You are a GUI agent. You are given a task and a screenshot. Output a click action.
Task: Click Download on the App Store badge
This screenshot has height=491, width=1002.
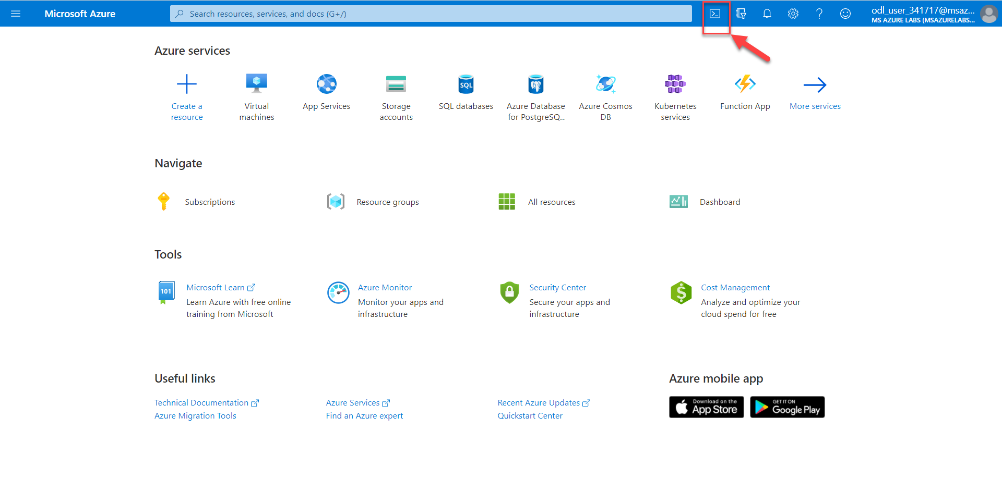point(707,407)
